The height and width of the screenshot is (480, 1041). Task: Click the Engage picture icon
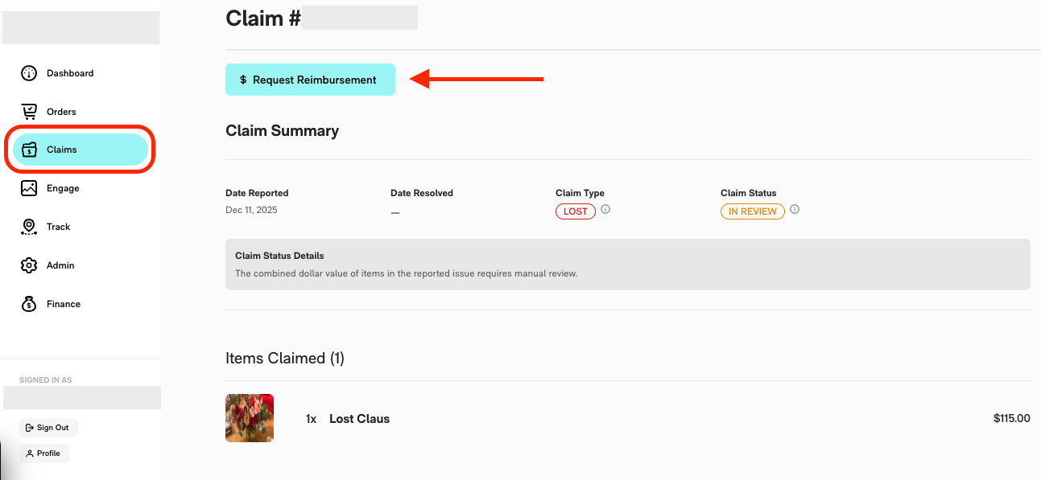(29, 188)
